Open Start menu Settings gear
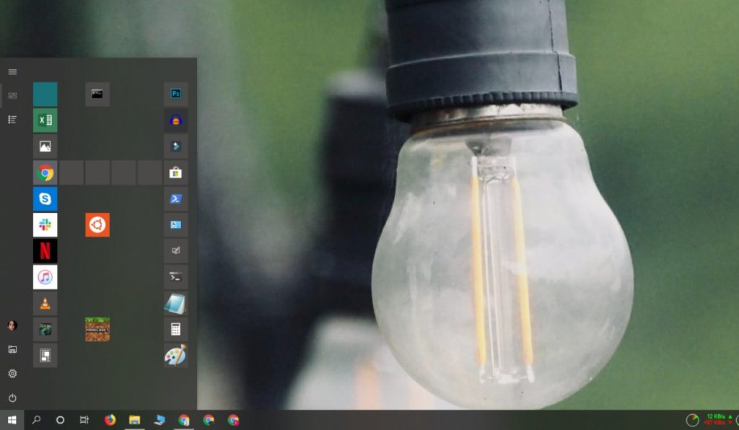 [x=12, y=372]
